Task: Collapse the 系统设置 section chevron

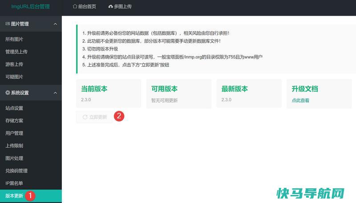Action: click(55, 93)
